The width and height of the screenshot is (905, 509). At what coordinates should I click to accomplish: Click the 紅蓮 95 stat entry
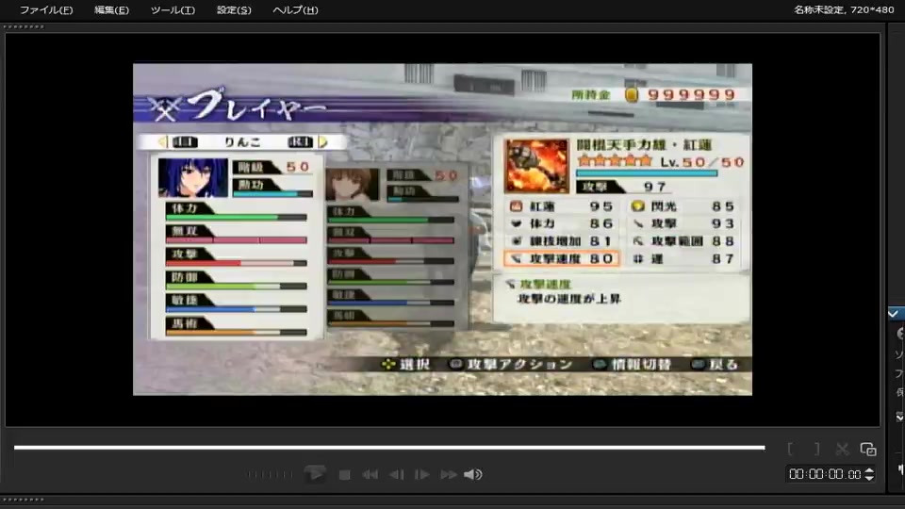562,206
